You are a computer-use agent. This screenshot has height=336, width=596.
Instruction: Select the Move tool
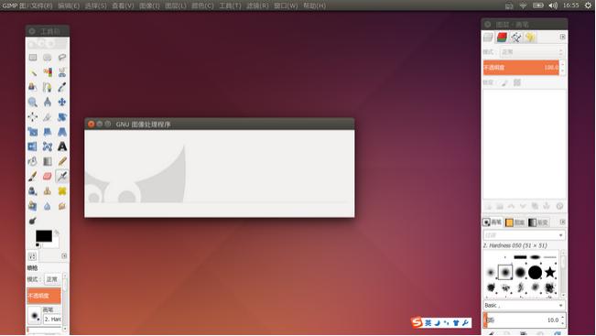[x=62, y=102]
